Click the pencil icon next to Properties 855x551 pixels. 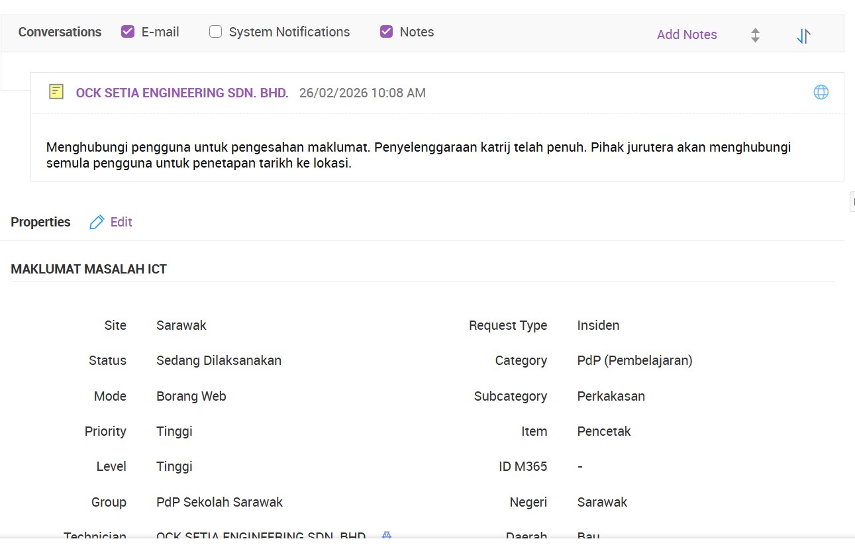pyautogui.click(x=97, y=222)
